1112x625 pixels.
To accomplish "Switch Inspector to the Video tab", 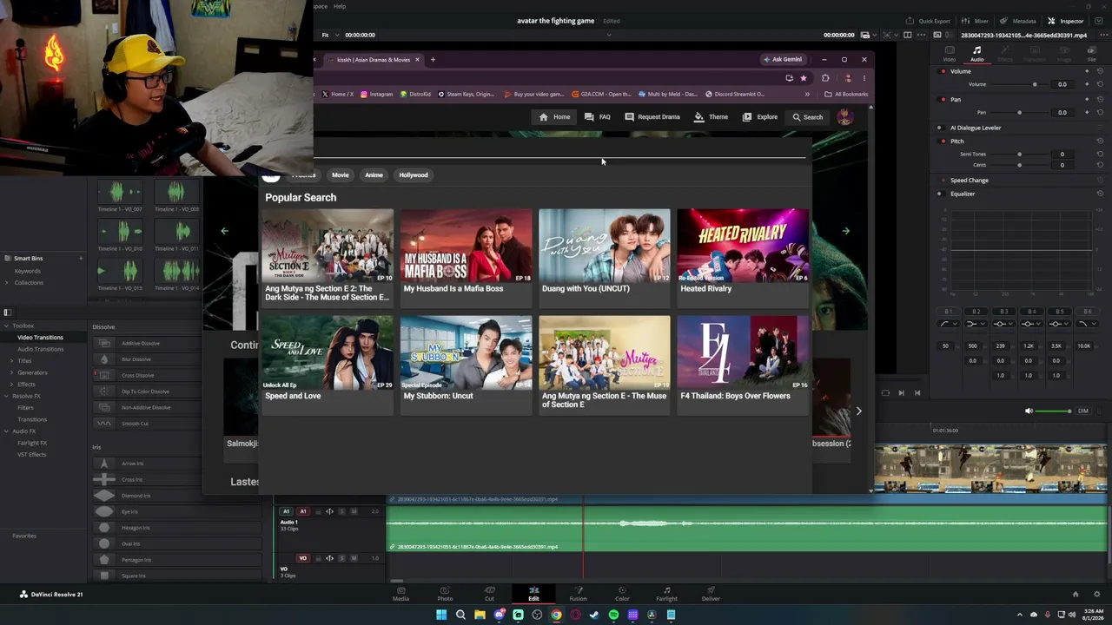I will point(949,54).
